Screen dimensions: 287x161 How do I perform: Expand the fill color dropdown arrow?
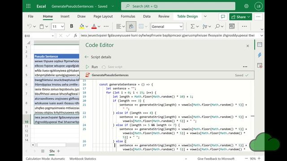pyautogui.click(x=87, y=27)
